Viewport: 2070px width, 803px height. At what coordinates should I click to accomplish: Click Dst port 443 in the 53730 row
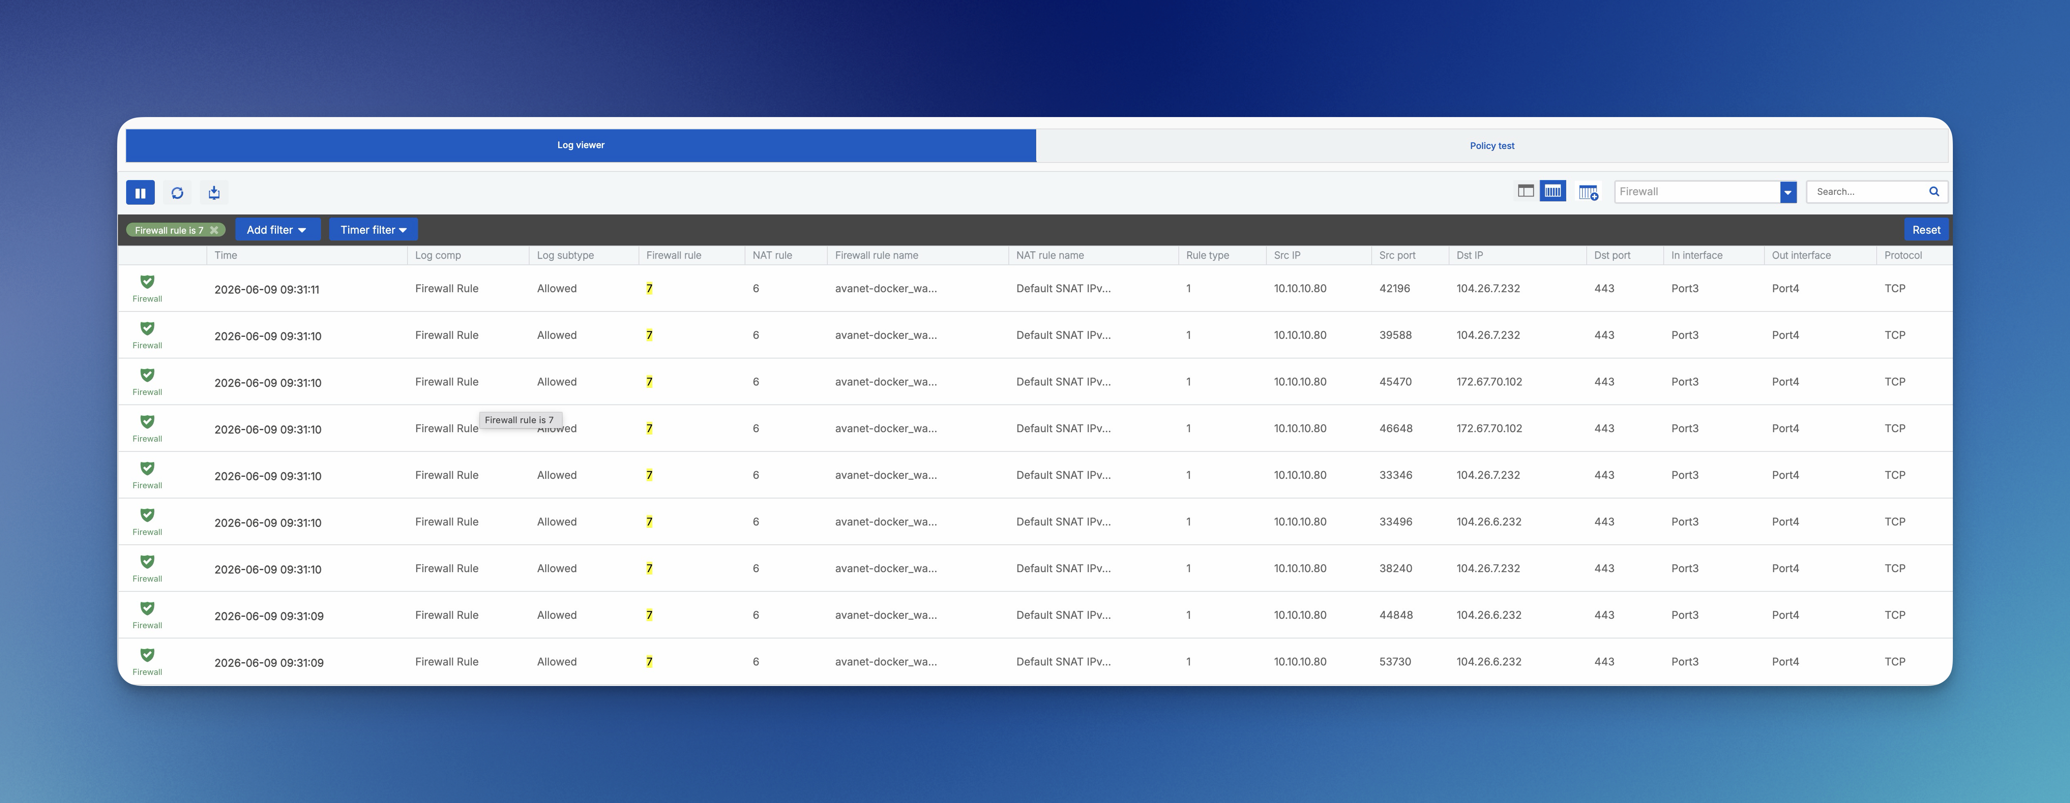(x=1604, y=661)
